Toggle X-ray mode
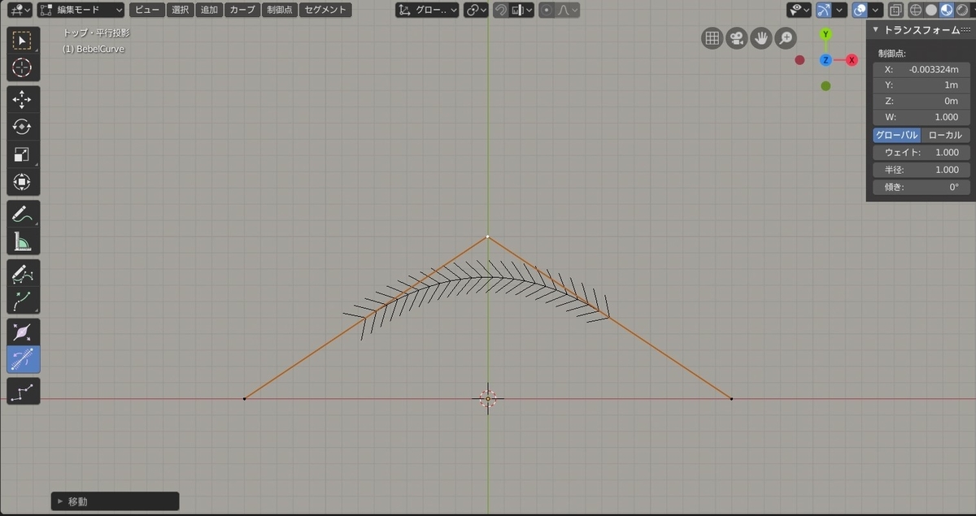The image size is (976, 516). pyautogui.click(x=895, y=11)
